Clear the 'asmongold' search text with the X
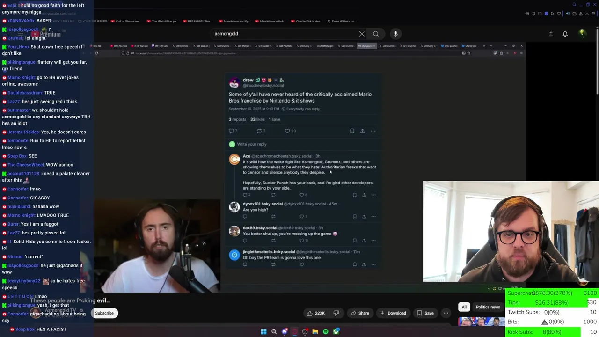This screenshot has height=337, width=599. pyautogui.click(x=362, y=34)
